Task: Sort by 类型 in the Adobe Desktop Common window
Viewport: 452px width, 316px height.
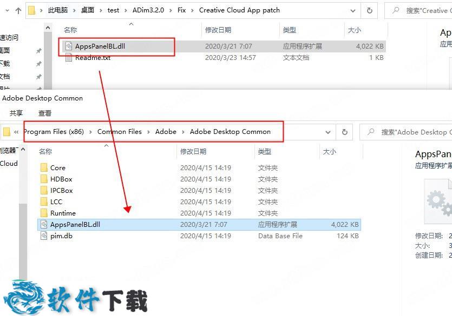Action: (x=264, y=152)
